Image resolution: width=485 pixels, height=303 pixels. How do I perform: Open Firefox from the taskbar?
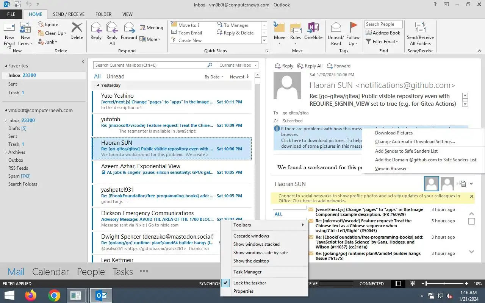[x=31, y=295]
